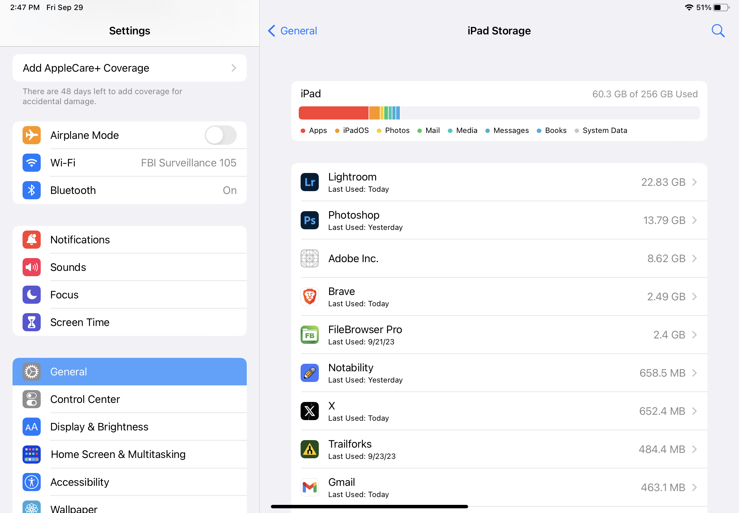Tap the Lightroom app icon
This screenshot has width=739, height=513.
point(309,182)
